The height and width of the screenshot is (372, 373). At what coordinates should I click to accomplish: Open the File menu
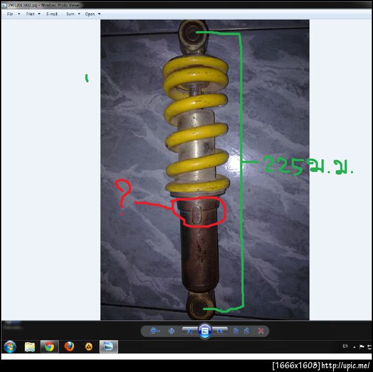10,14
